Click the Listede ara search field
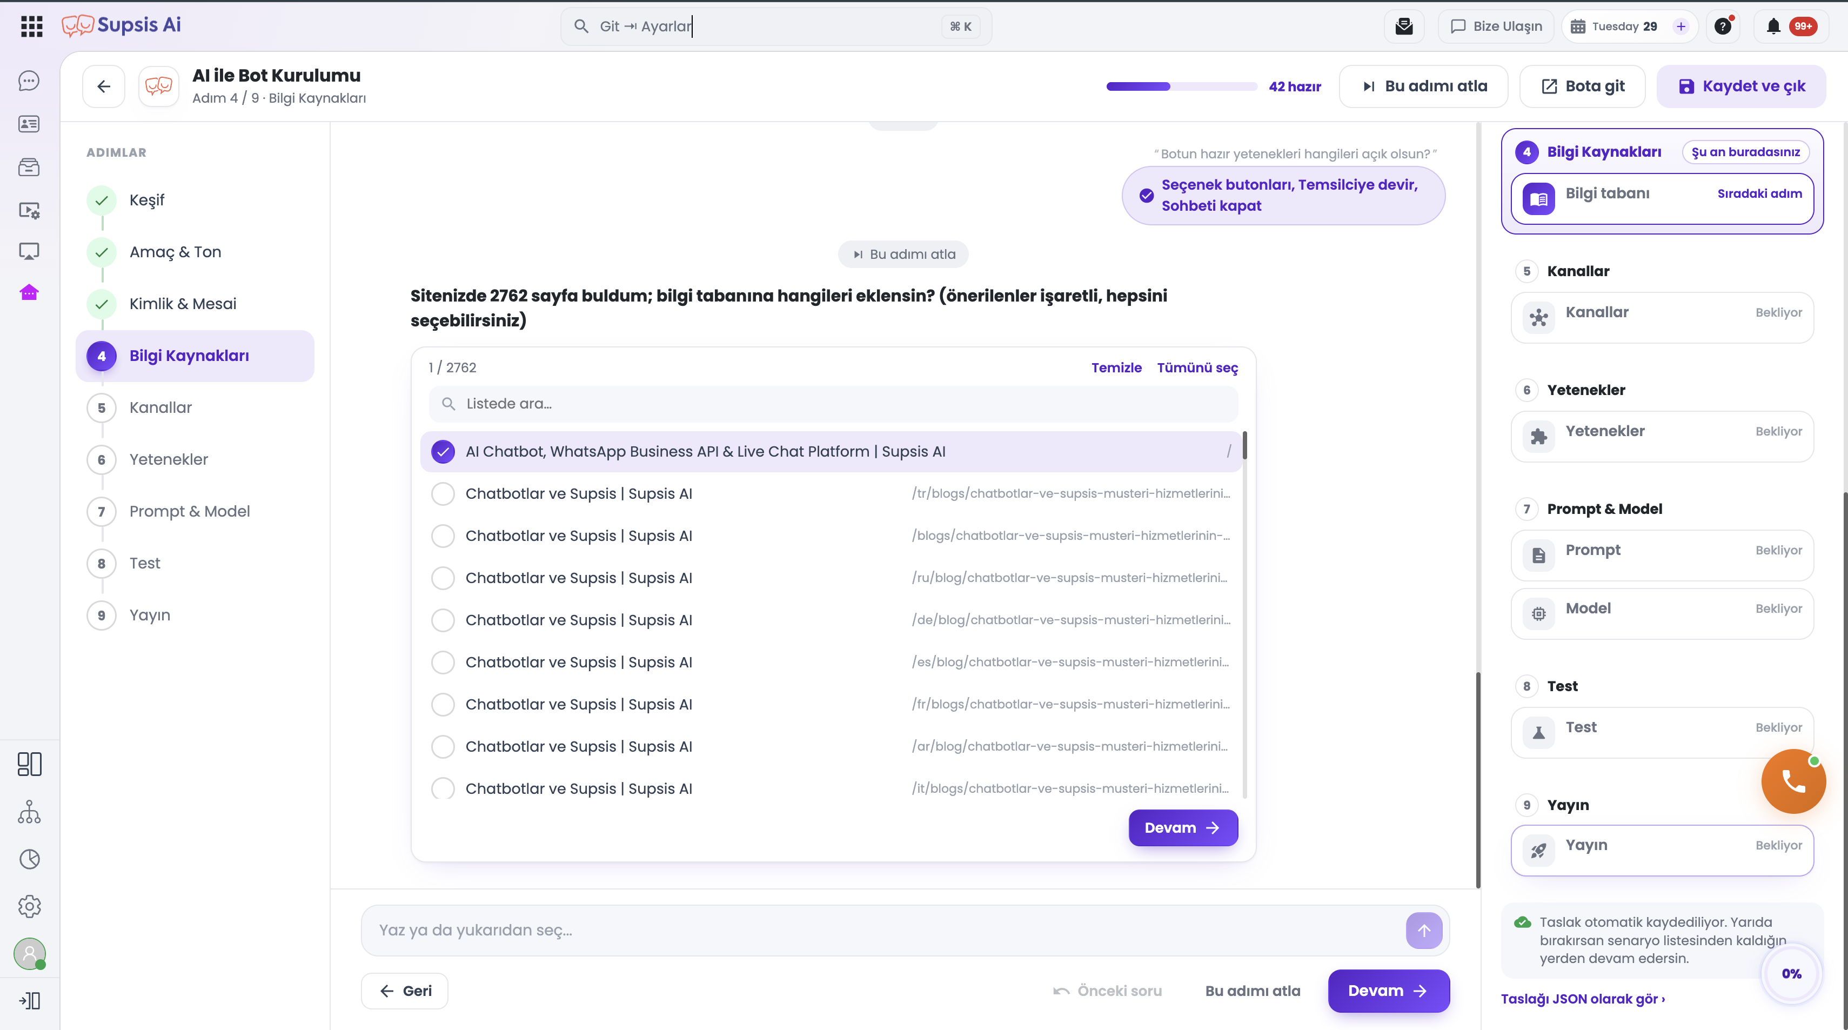 tap(833, 404)
